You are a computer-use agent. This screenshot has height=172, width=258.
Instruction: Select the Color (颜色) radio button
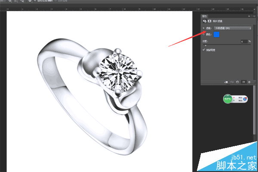(204, 34)
